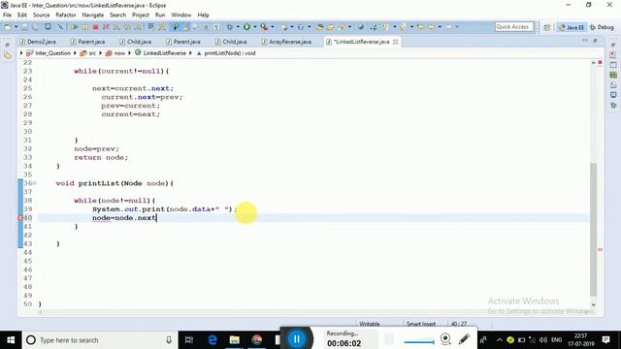Click the Quick Access search field
The image size is (621, 349).
pyautogui.click(x=513, y=27)
